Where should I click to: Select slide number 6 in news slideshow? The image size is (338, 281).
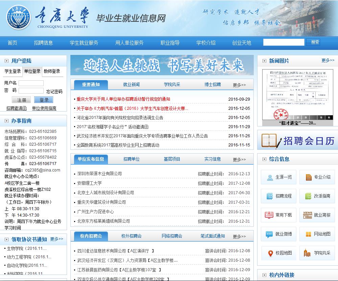tap(329, 118)
